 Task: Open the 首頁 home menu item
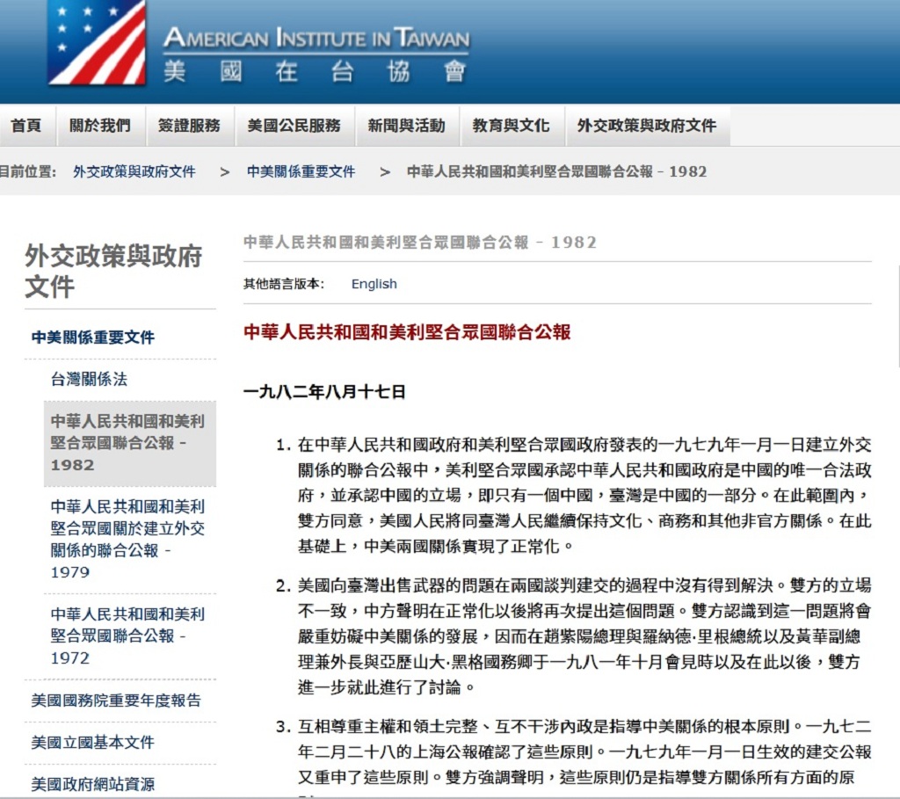26,126
